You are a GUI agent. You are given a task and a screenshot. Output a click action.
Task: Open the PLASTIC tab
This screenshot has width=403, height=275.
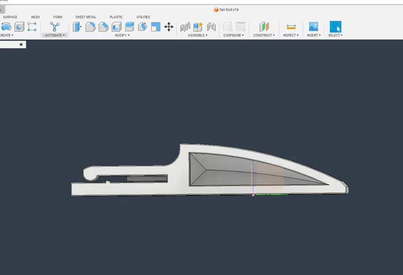tap(116, 17)
